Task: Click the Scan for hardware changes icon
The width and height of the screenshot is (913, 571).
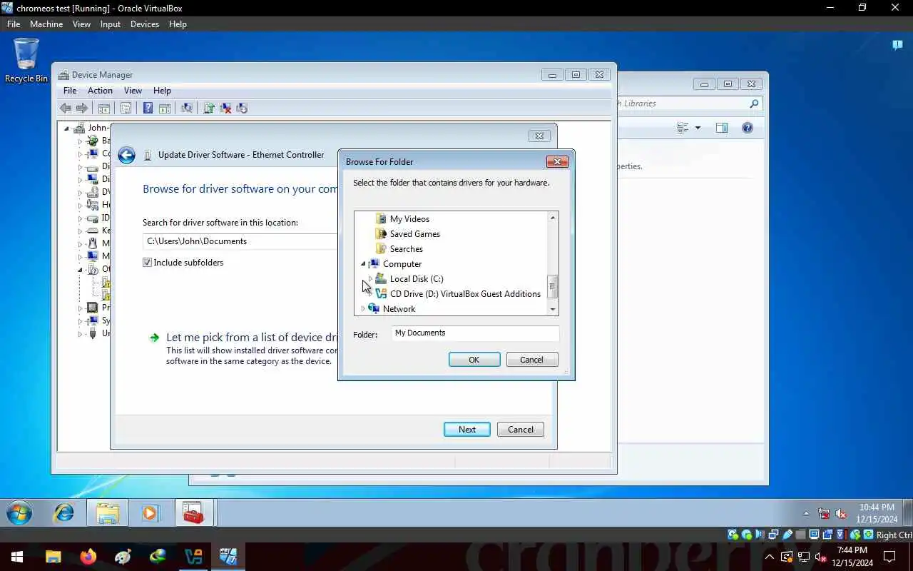Action: [187, 108]
